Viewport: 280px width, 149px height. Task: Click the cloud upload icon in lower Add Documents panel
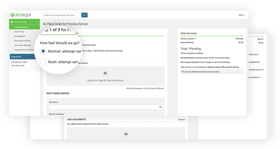pos(126,134)
